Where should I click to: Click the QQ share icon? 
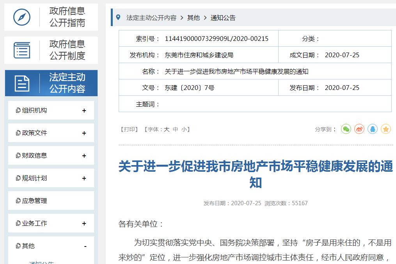(373, 129)
